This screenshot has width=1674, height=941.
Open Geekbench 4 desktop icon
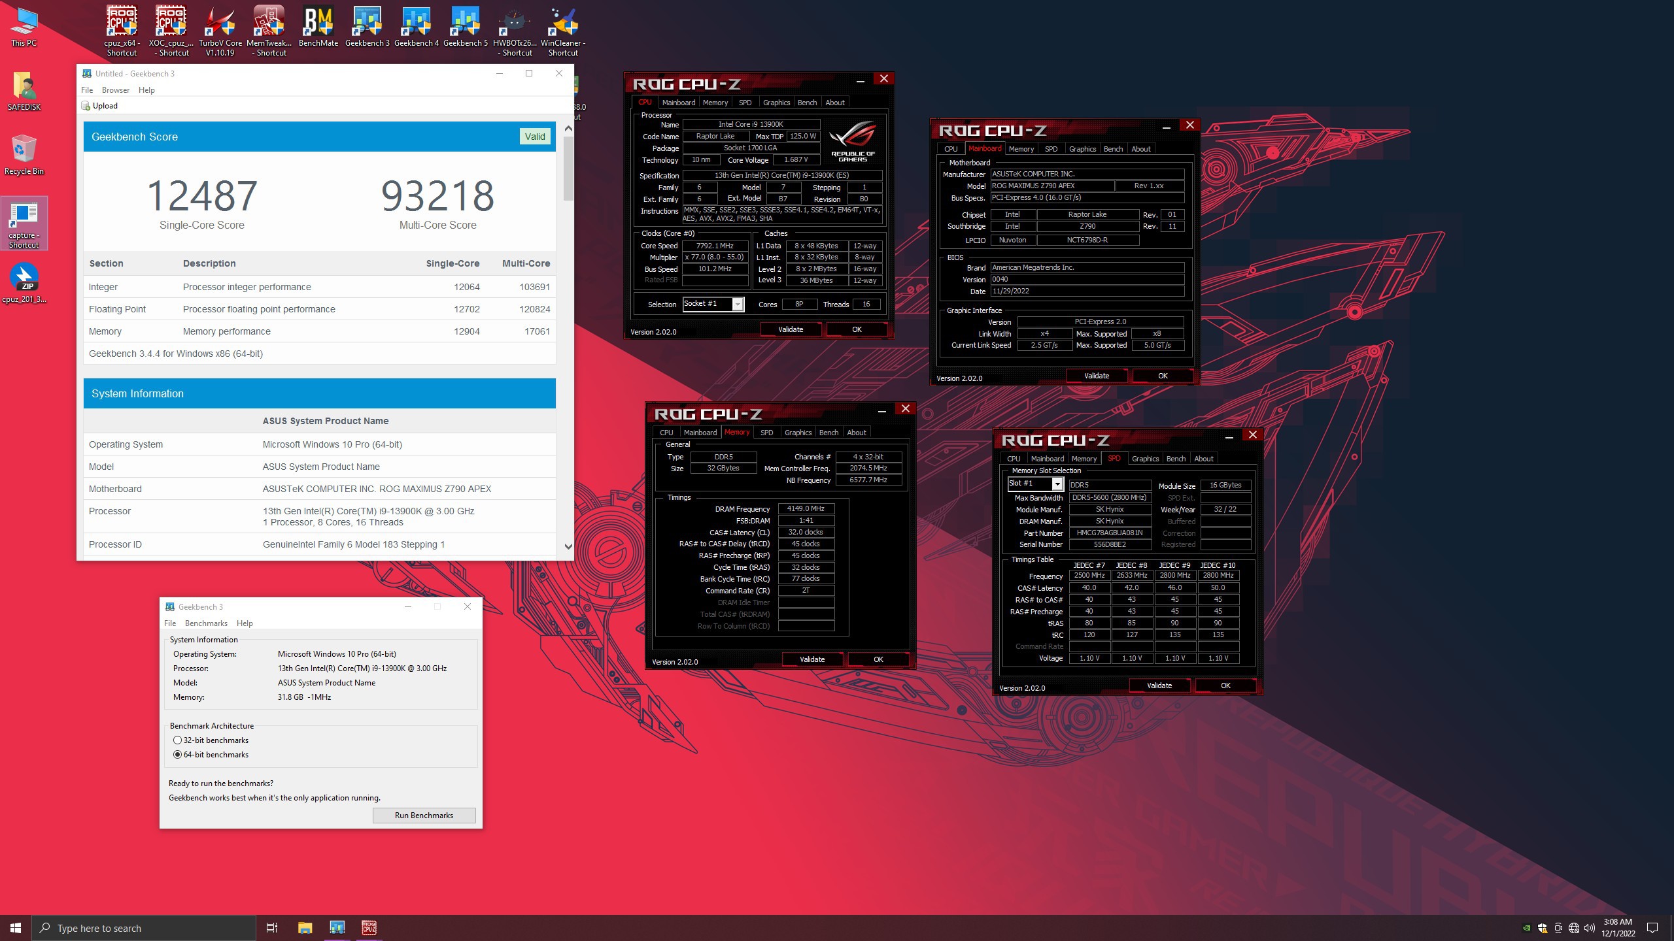[x=417, y=26]
